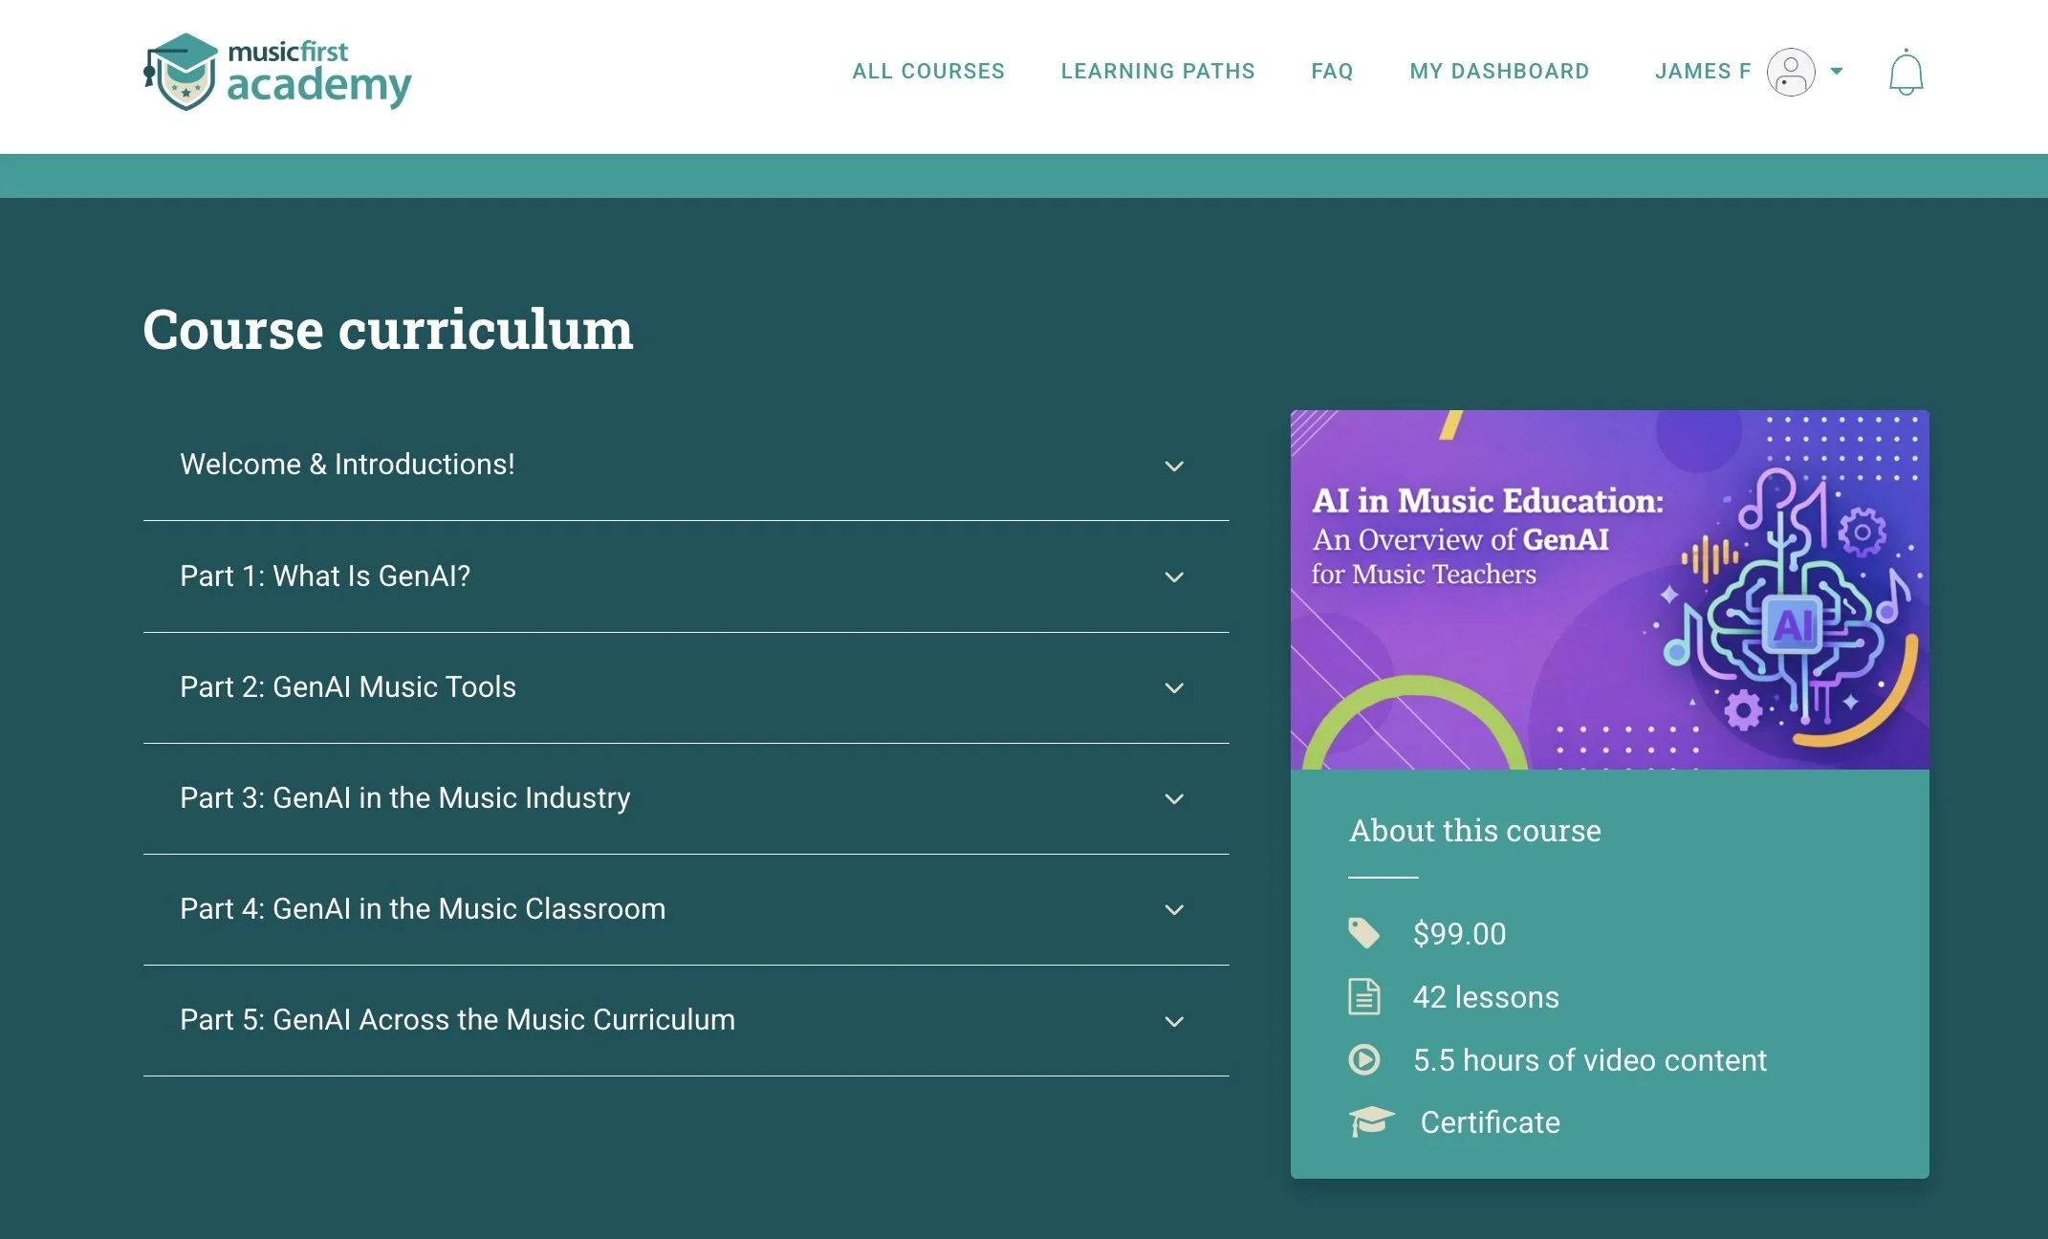The width and height of the screenshot is (2048, 1239).
Task: Click the user avatar icon
Action: [x=1790, y=72]
